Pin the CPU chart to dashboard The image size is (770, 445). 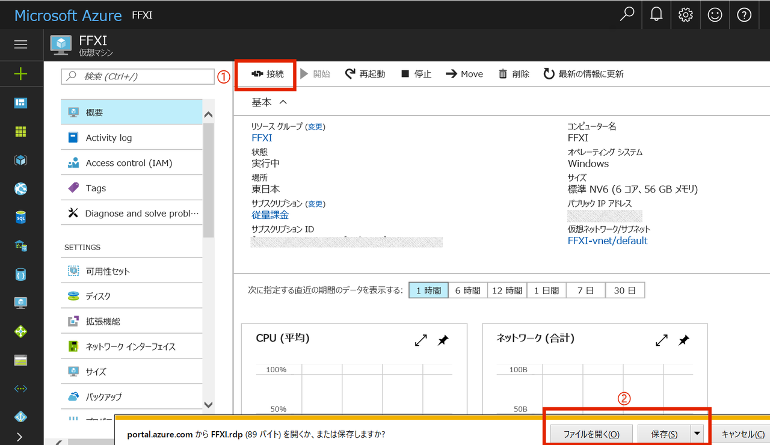(x=443, y=340)
